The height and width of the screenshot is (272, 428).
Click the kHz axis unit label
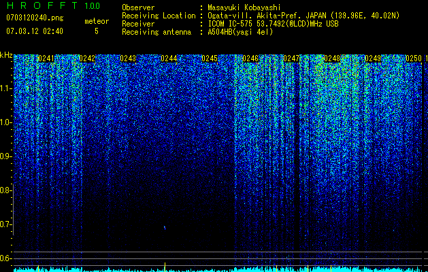point(6,55)
